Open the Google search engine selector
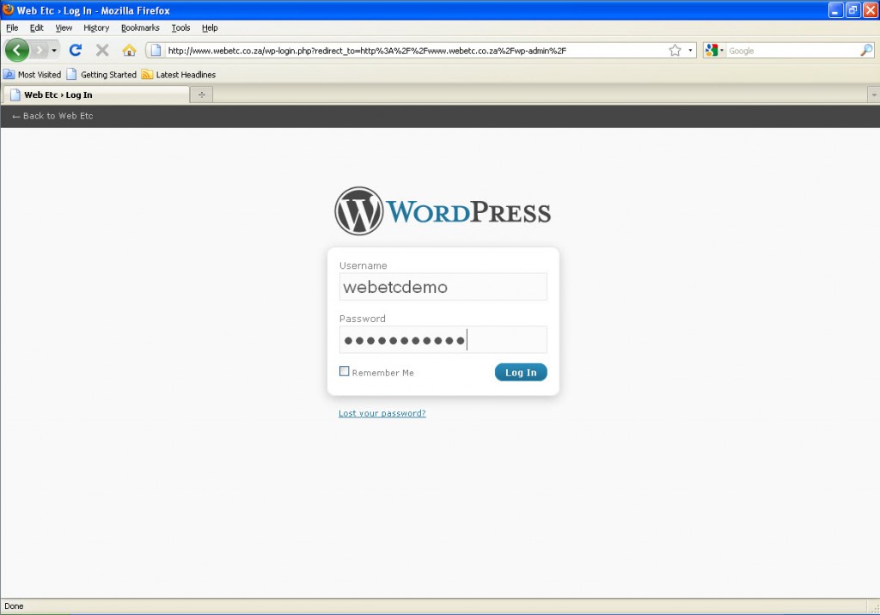Viewport: 880px width, 615px height. 714,51
